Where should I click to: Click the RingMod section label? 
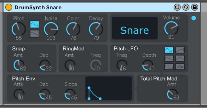[74, 49]
